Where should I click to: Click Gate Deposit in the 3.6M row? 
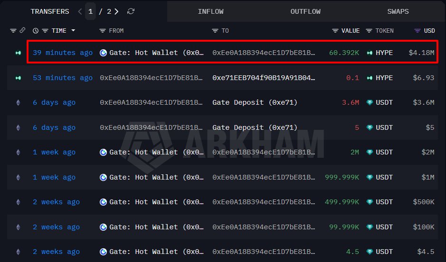[255, 102]
